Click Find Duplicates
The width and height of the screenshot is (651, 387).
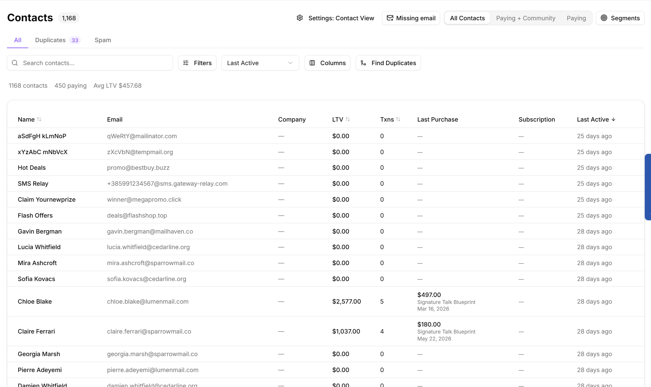click(x=388, y=63)
